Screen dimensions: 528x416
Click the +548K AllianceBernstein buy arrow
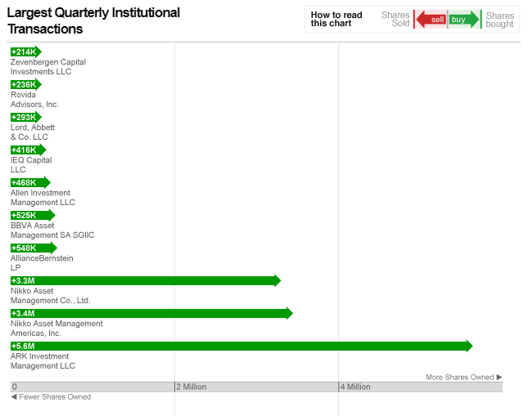[x=34, y=248]
